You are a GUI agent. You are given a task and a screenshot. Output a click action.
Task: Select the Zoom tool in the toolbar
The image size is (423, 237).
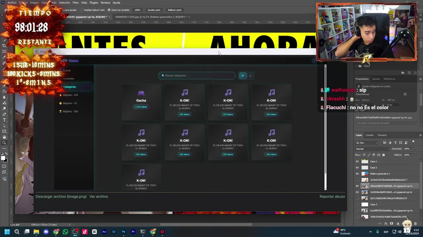point(4,143)
